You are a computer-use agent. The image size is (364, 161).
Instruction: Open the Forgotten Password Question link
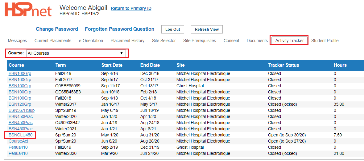pyautogui.click(x=120, y=29)
